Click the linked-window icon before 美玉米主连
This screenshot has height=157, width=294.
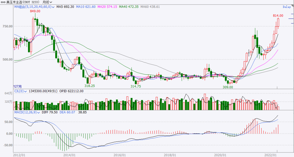click(3, 2)
